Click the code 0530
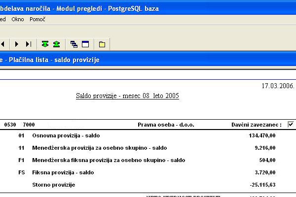The width and height of the screenshot is (296, 197). (x=10, y=125)
